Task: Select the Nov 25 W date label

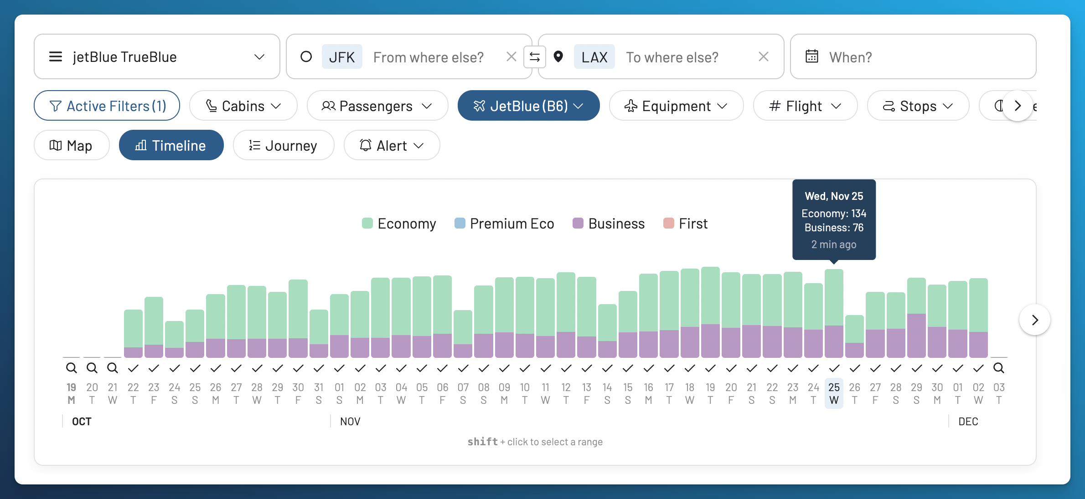Action: click(x=834, y=393)
